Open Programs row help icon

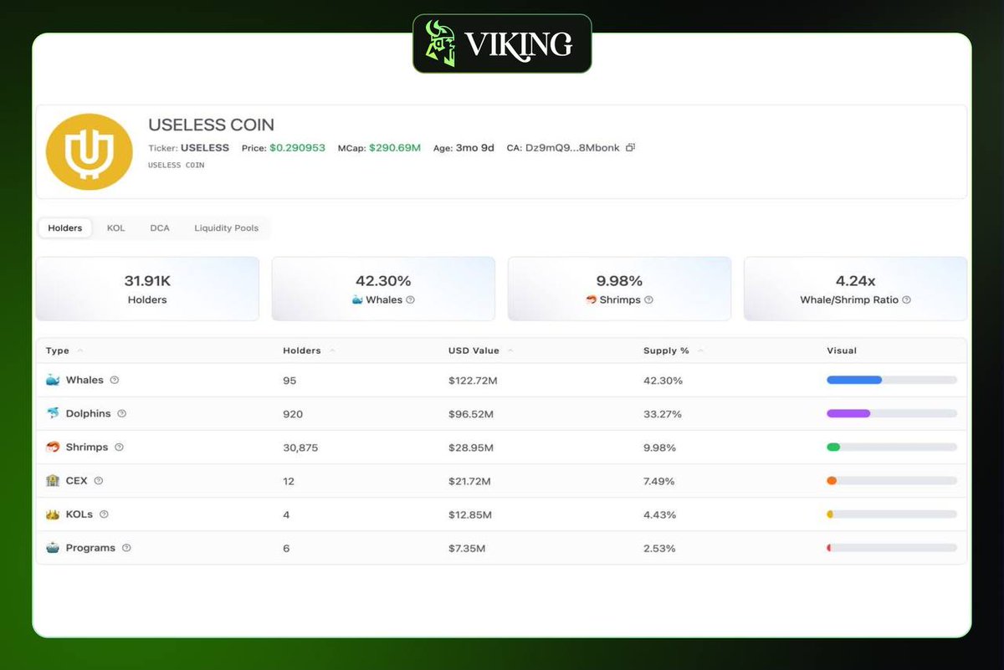pyautogui.click(x=126, y=548)
